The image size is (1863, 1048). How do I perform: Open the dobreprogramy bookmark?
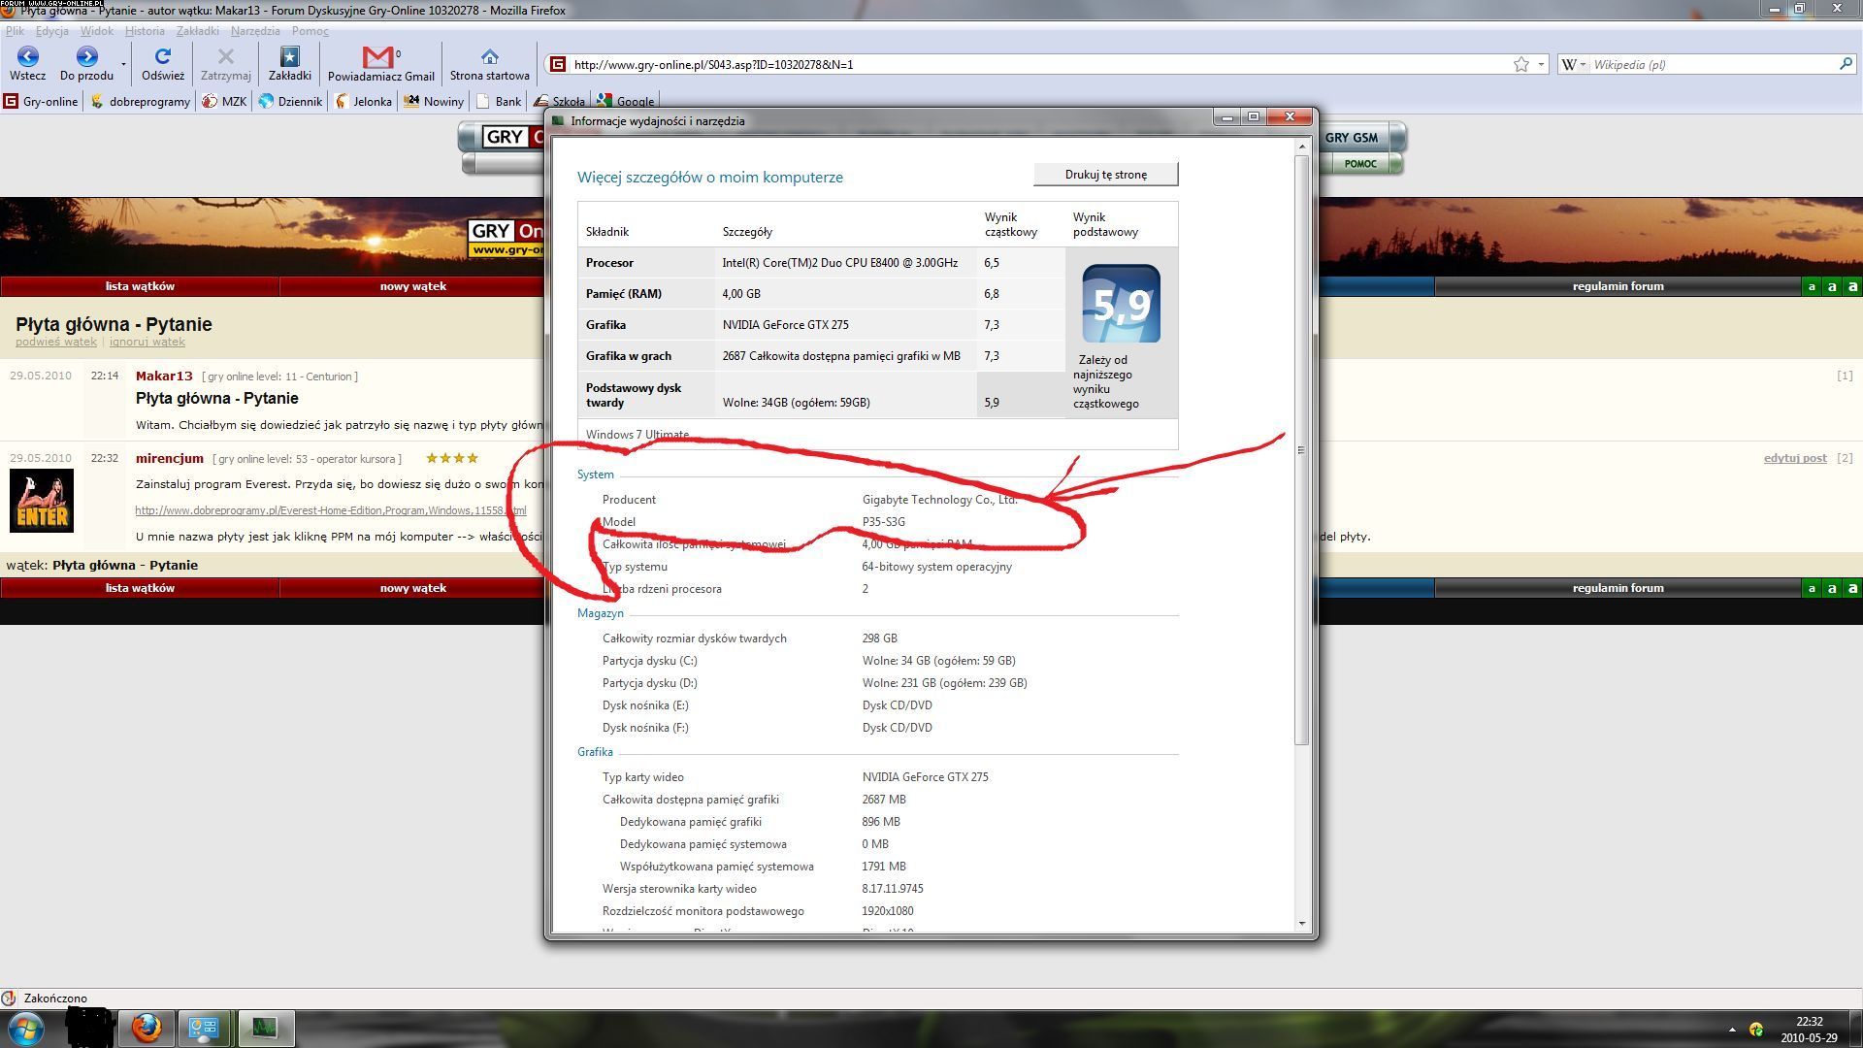(141, 101)
